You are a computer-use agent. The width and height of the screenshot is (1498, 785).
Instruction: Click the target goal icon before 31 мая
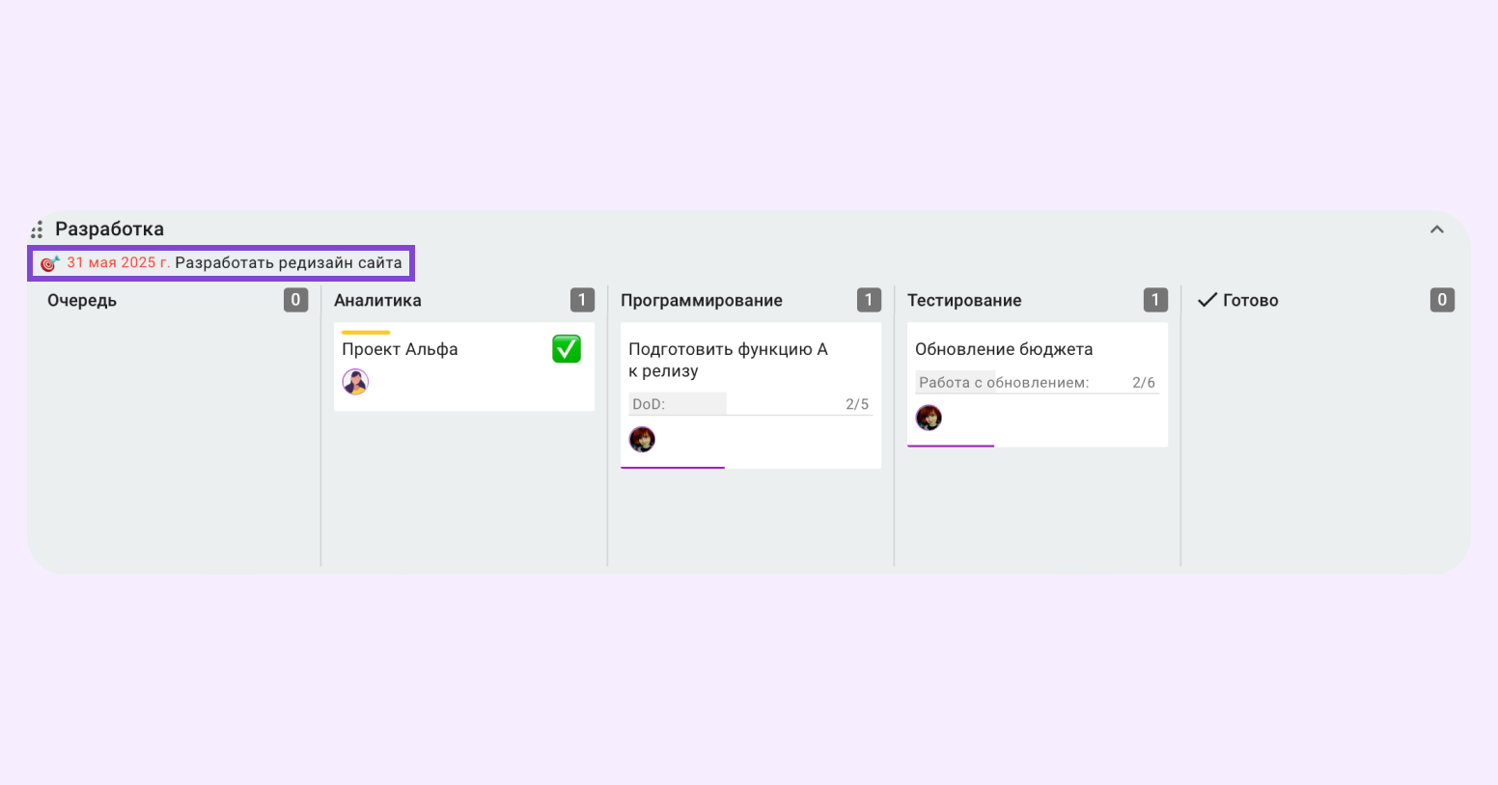tap(49, 263)
